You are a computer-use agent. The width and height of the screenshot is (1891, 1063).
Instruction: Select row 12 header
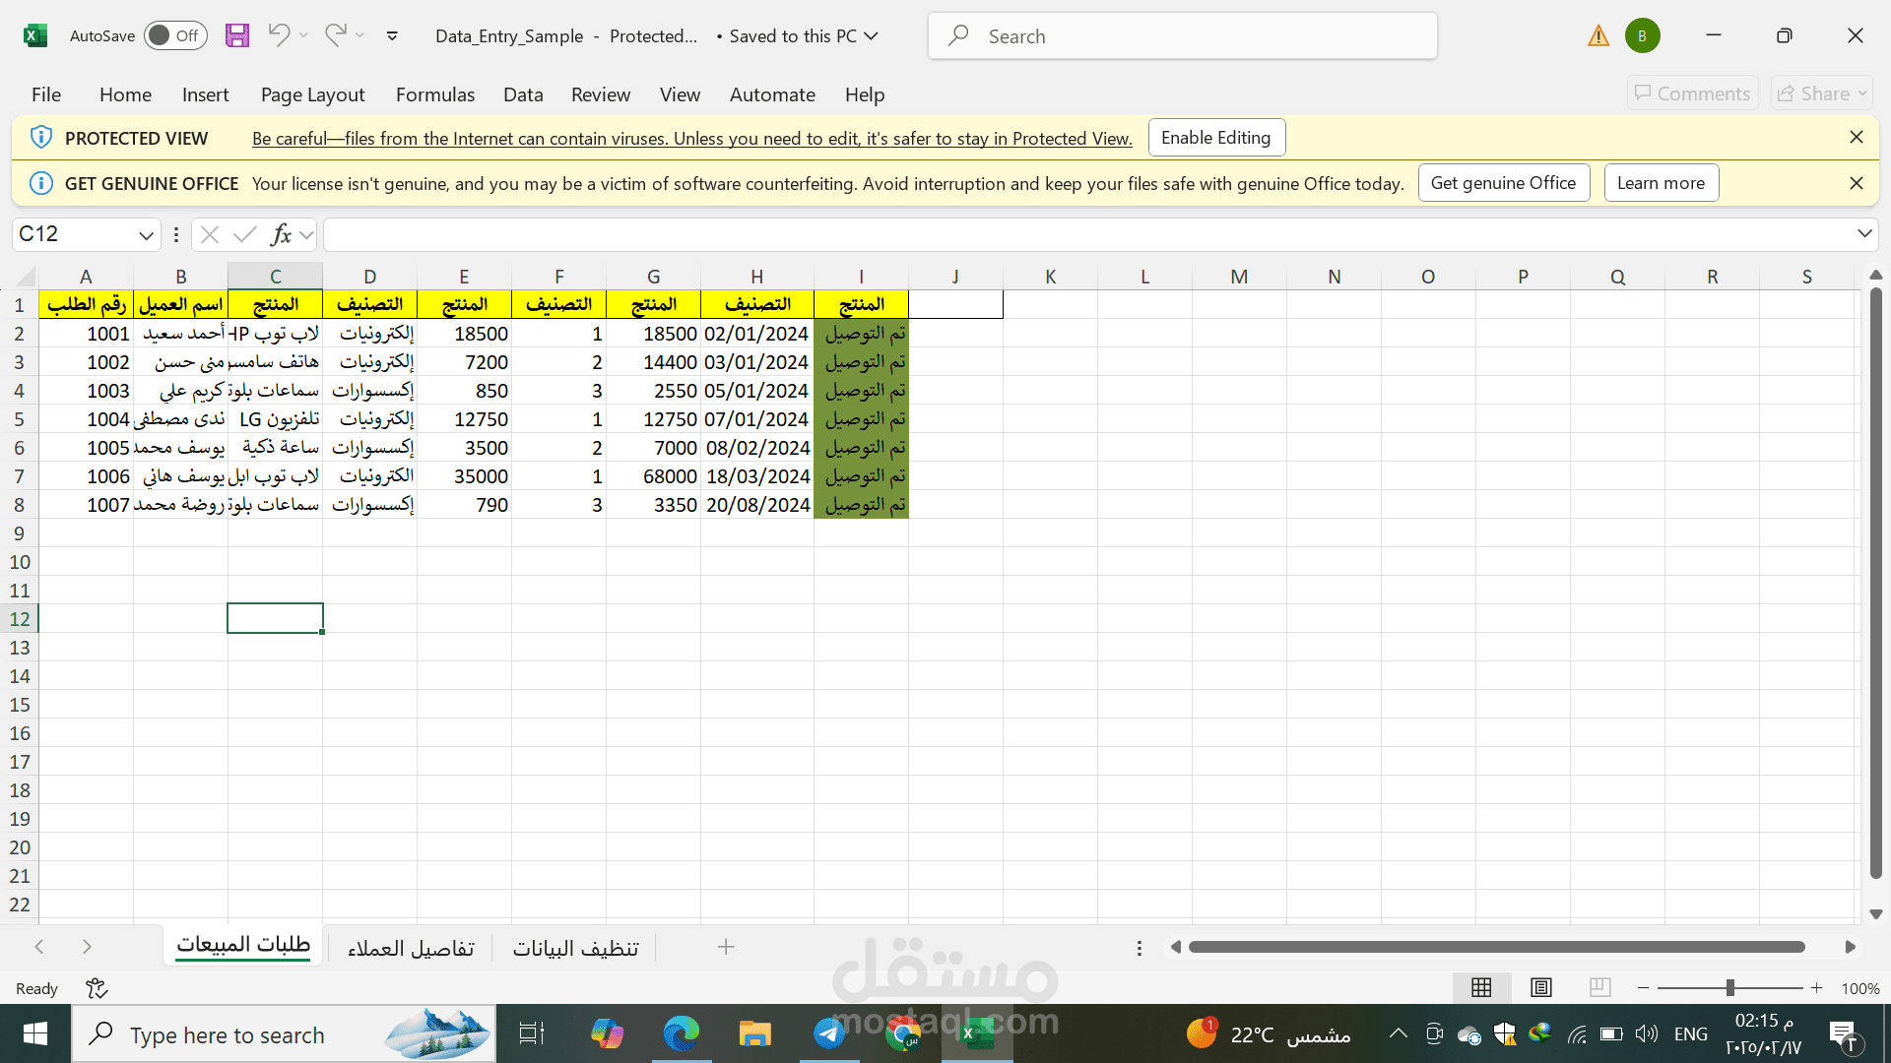point(20,619)
